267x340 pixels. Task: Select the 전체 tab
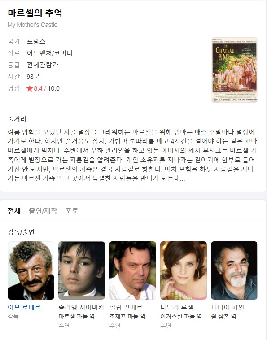click(x=14, y=211)
